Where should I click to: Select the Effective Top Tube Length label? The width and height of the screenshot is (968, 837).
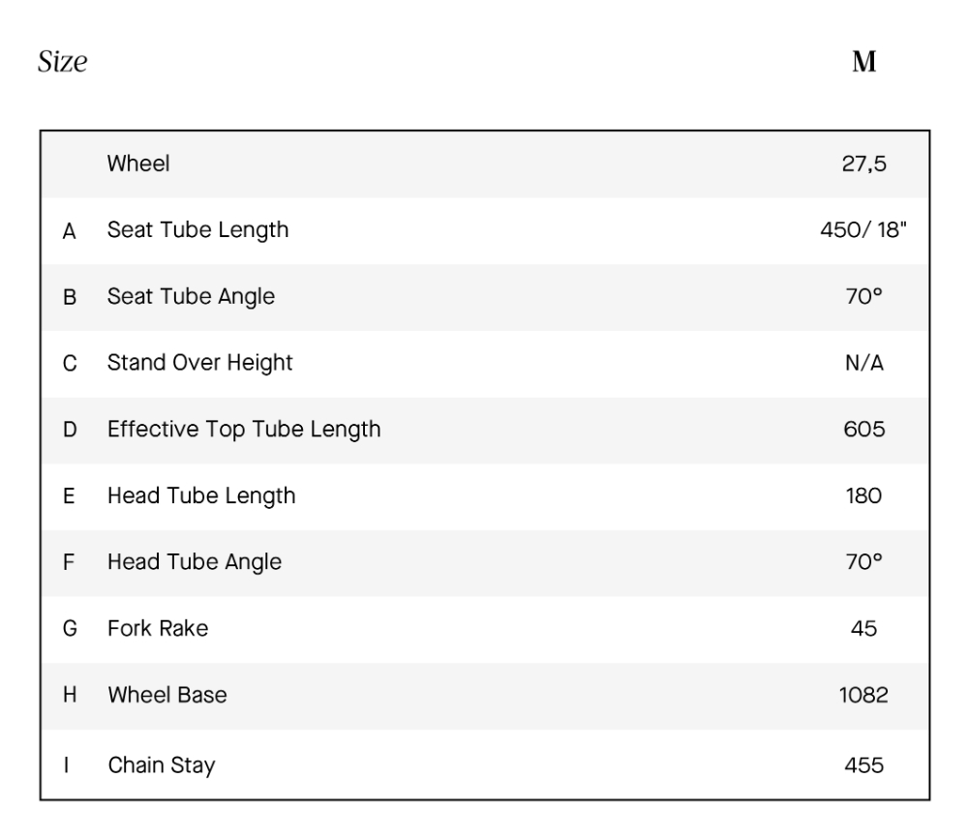pyautogui.click(x=244, y=430)
